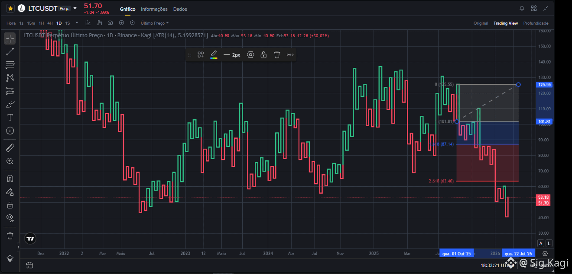Toggle logarithmic scale with L button

tap(549, 243)
